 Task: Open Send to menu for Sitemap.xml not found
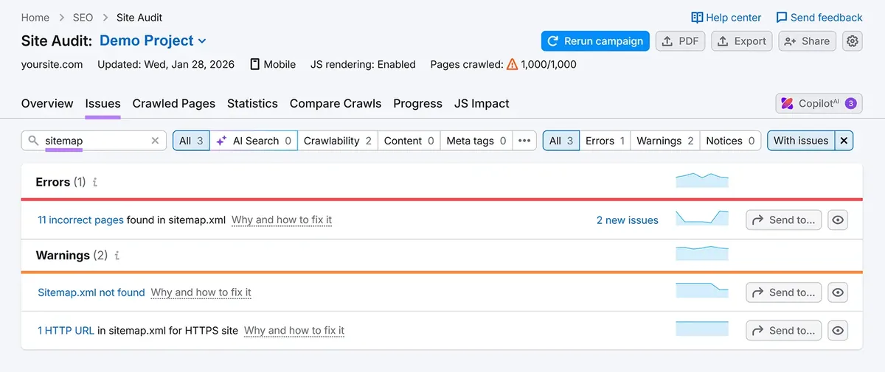coord(783,292)
